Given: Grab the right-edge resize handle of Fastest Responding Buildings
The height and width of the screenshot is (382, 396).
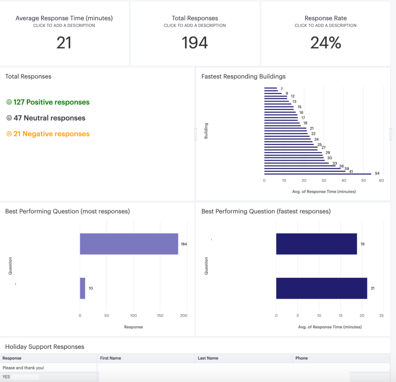Looking at the screenshot, I should point(391,134).
